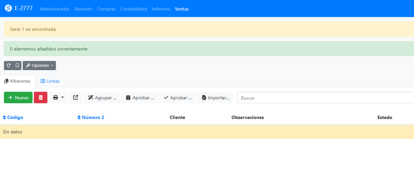This screenshot has width=414, height=175.
Task: Switch to the Líneas tab
Action: (50, 81)
